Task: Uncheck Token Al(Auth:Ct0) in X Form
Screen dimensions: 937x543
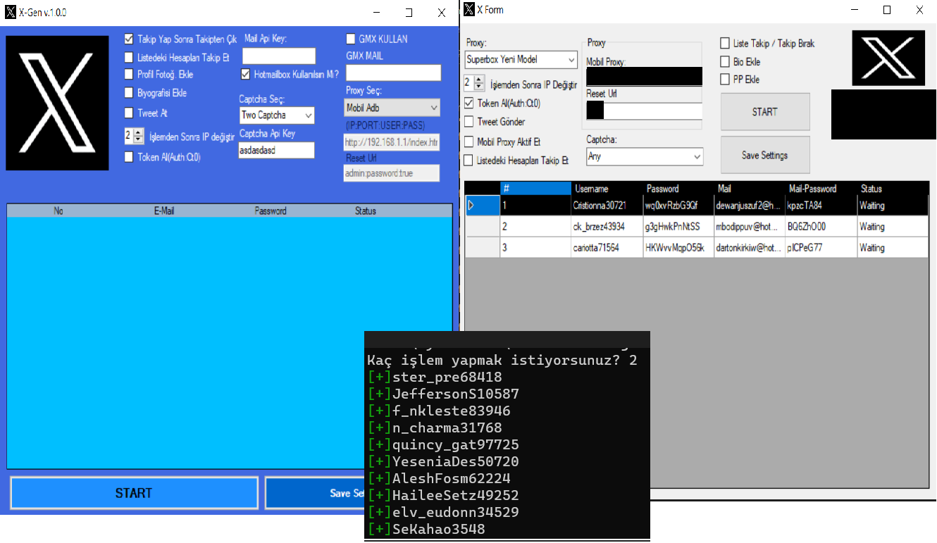Action: [x=469, y=104]
